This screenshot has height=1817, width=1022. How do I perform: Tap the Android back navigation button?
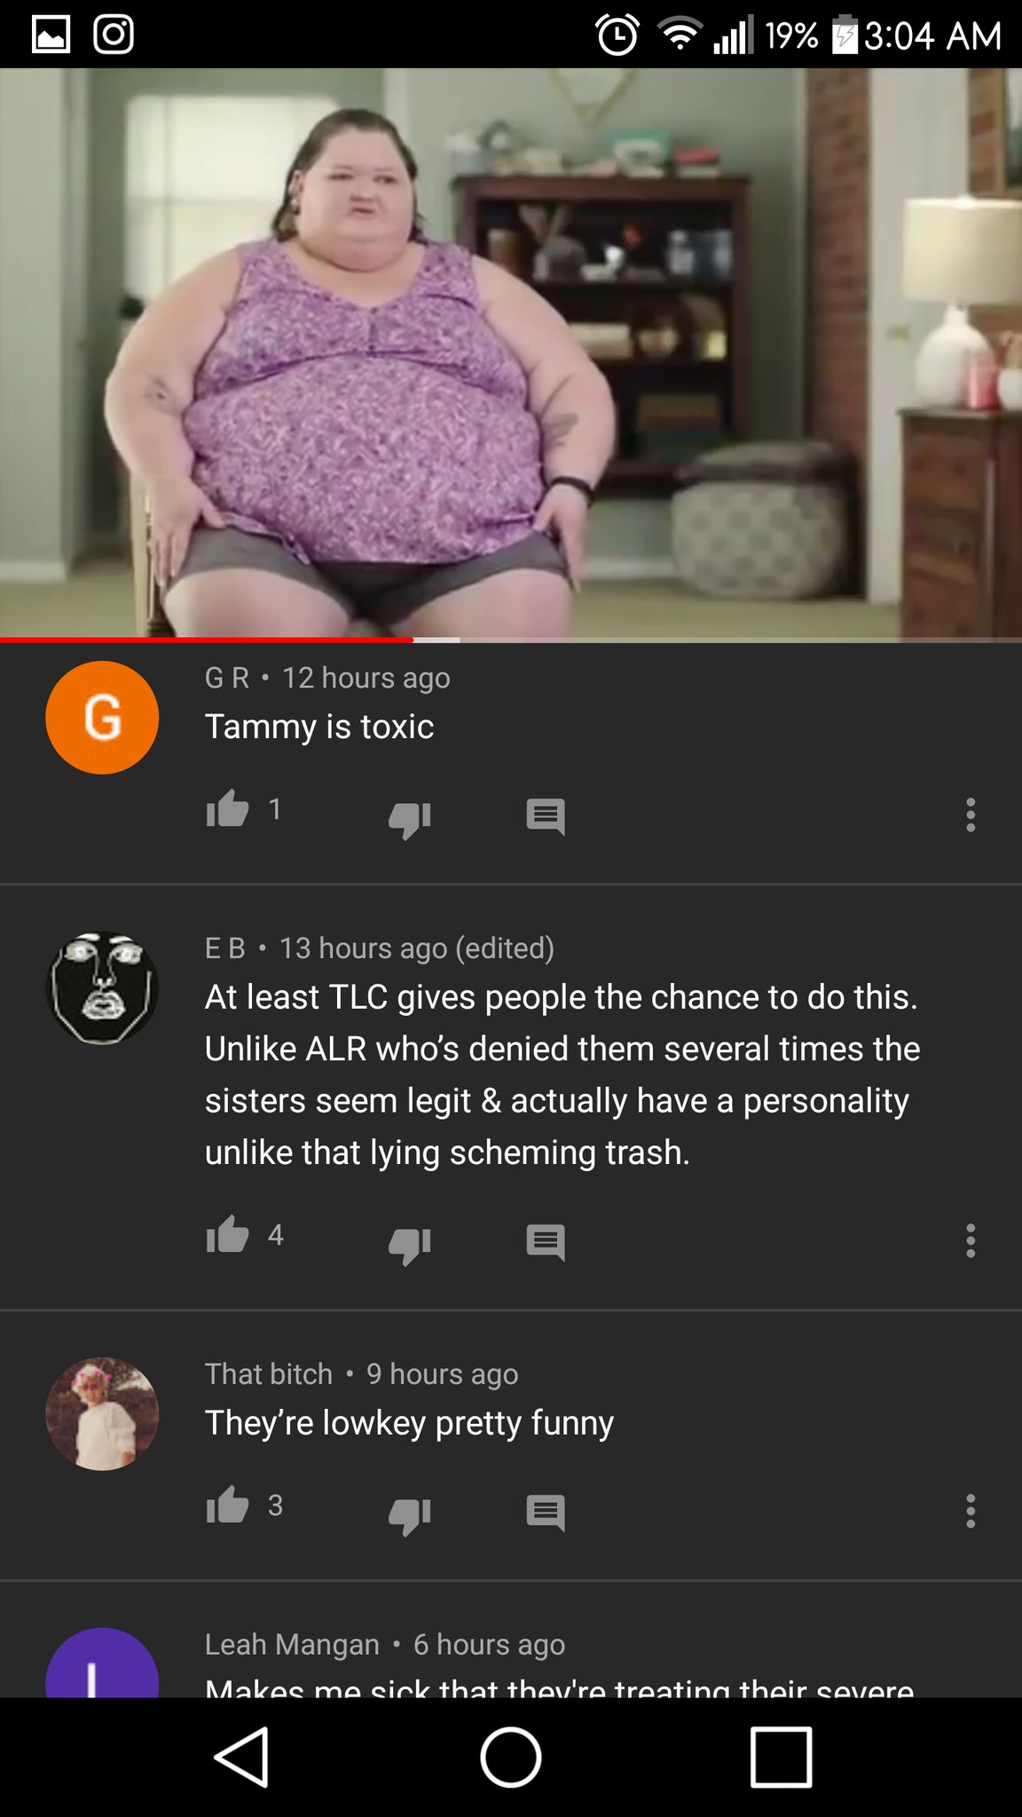click(x=241, y=1757)
